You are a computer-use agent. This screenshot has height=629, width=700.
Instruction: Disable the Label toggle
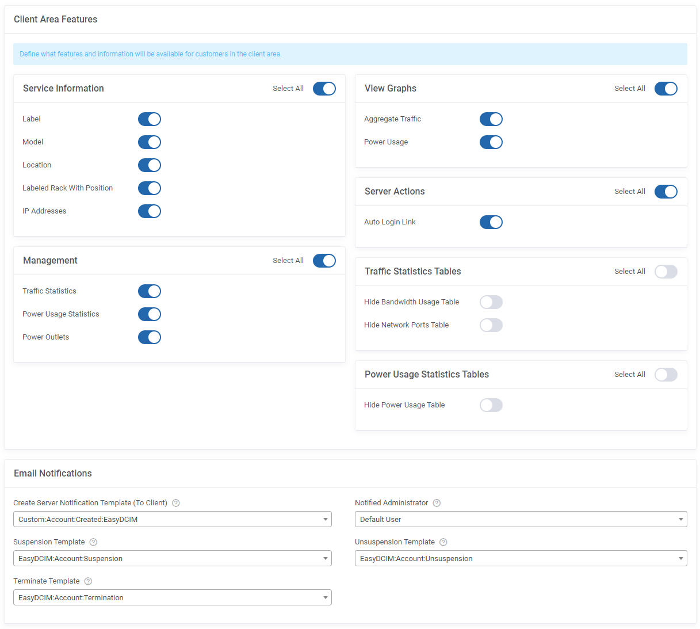tap(150, 119)
